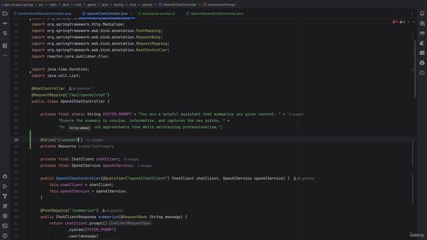Open the crossed-tools tool window icon
The width and height of the screenshot is (427, 240).
tap(5, 206)
